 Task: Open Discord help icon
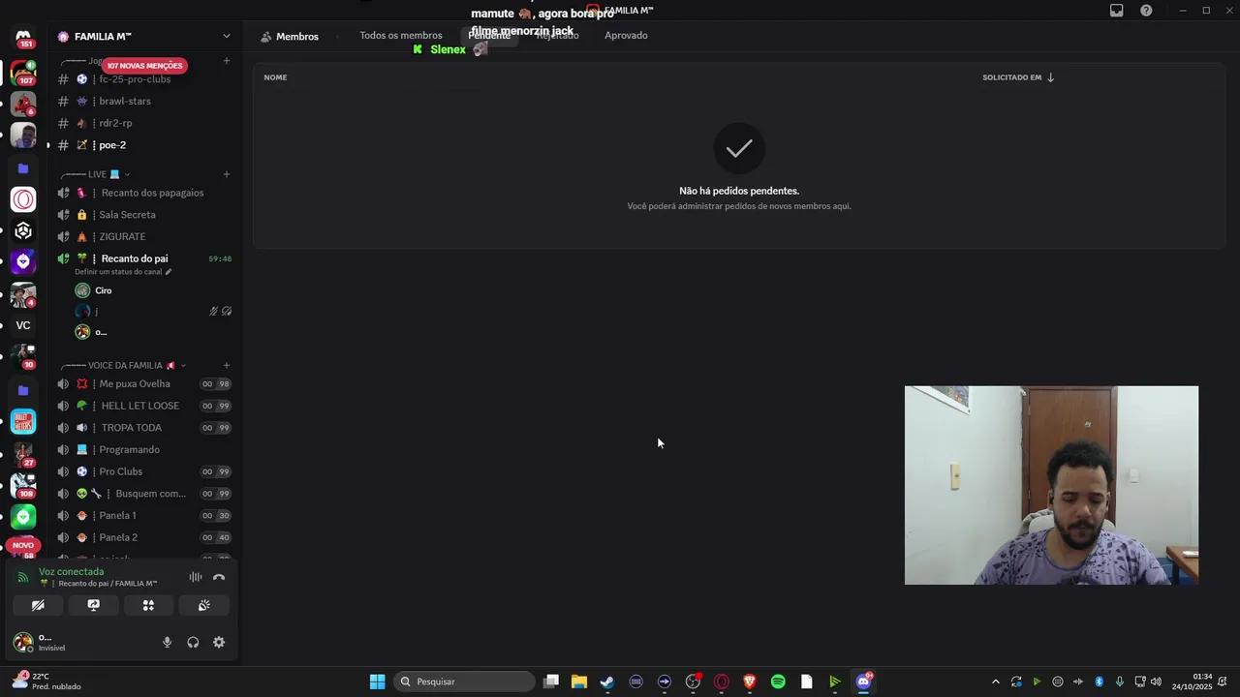(1146, 11)
